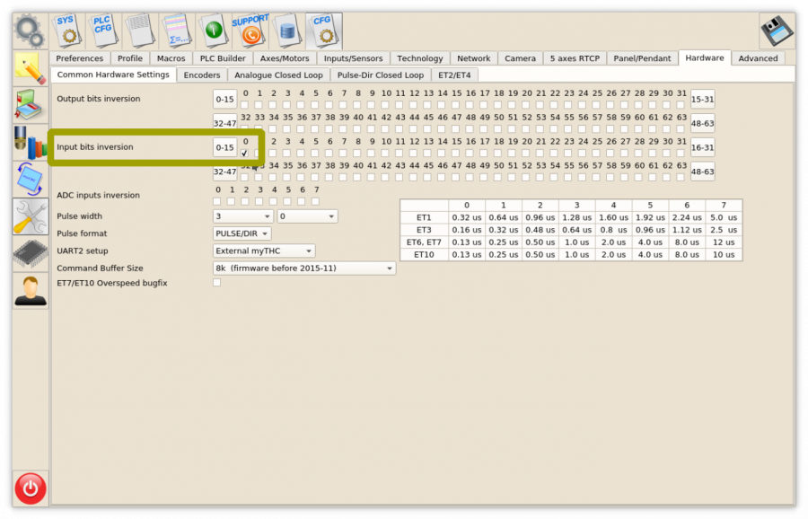Screen dimensions: 808x519
Task: Click the PLC CFG toolbar icon
Action: (x=102, y=31)
